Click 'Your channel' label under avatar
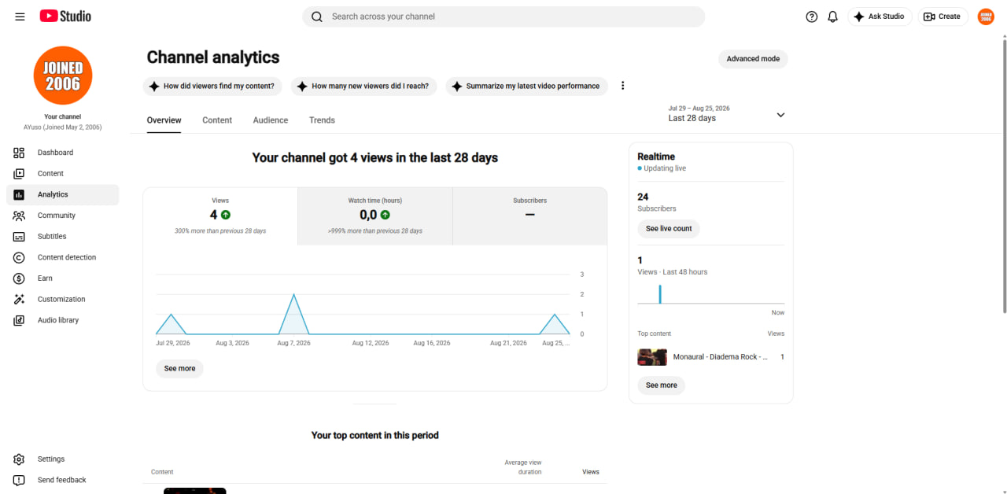The height and width of the screenshot is (494, 1007). (x=63, y=117)
